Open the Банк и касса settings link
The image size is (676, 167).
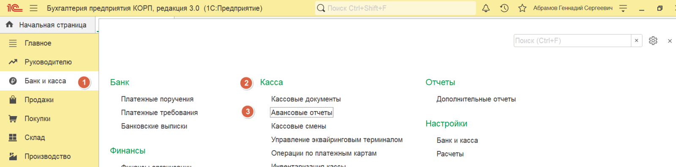457,140
